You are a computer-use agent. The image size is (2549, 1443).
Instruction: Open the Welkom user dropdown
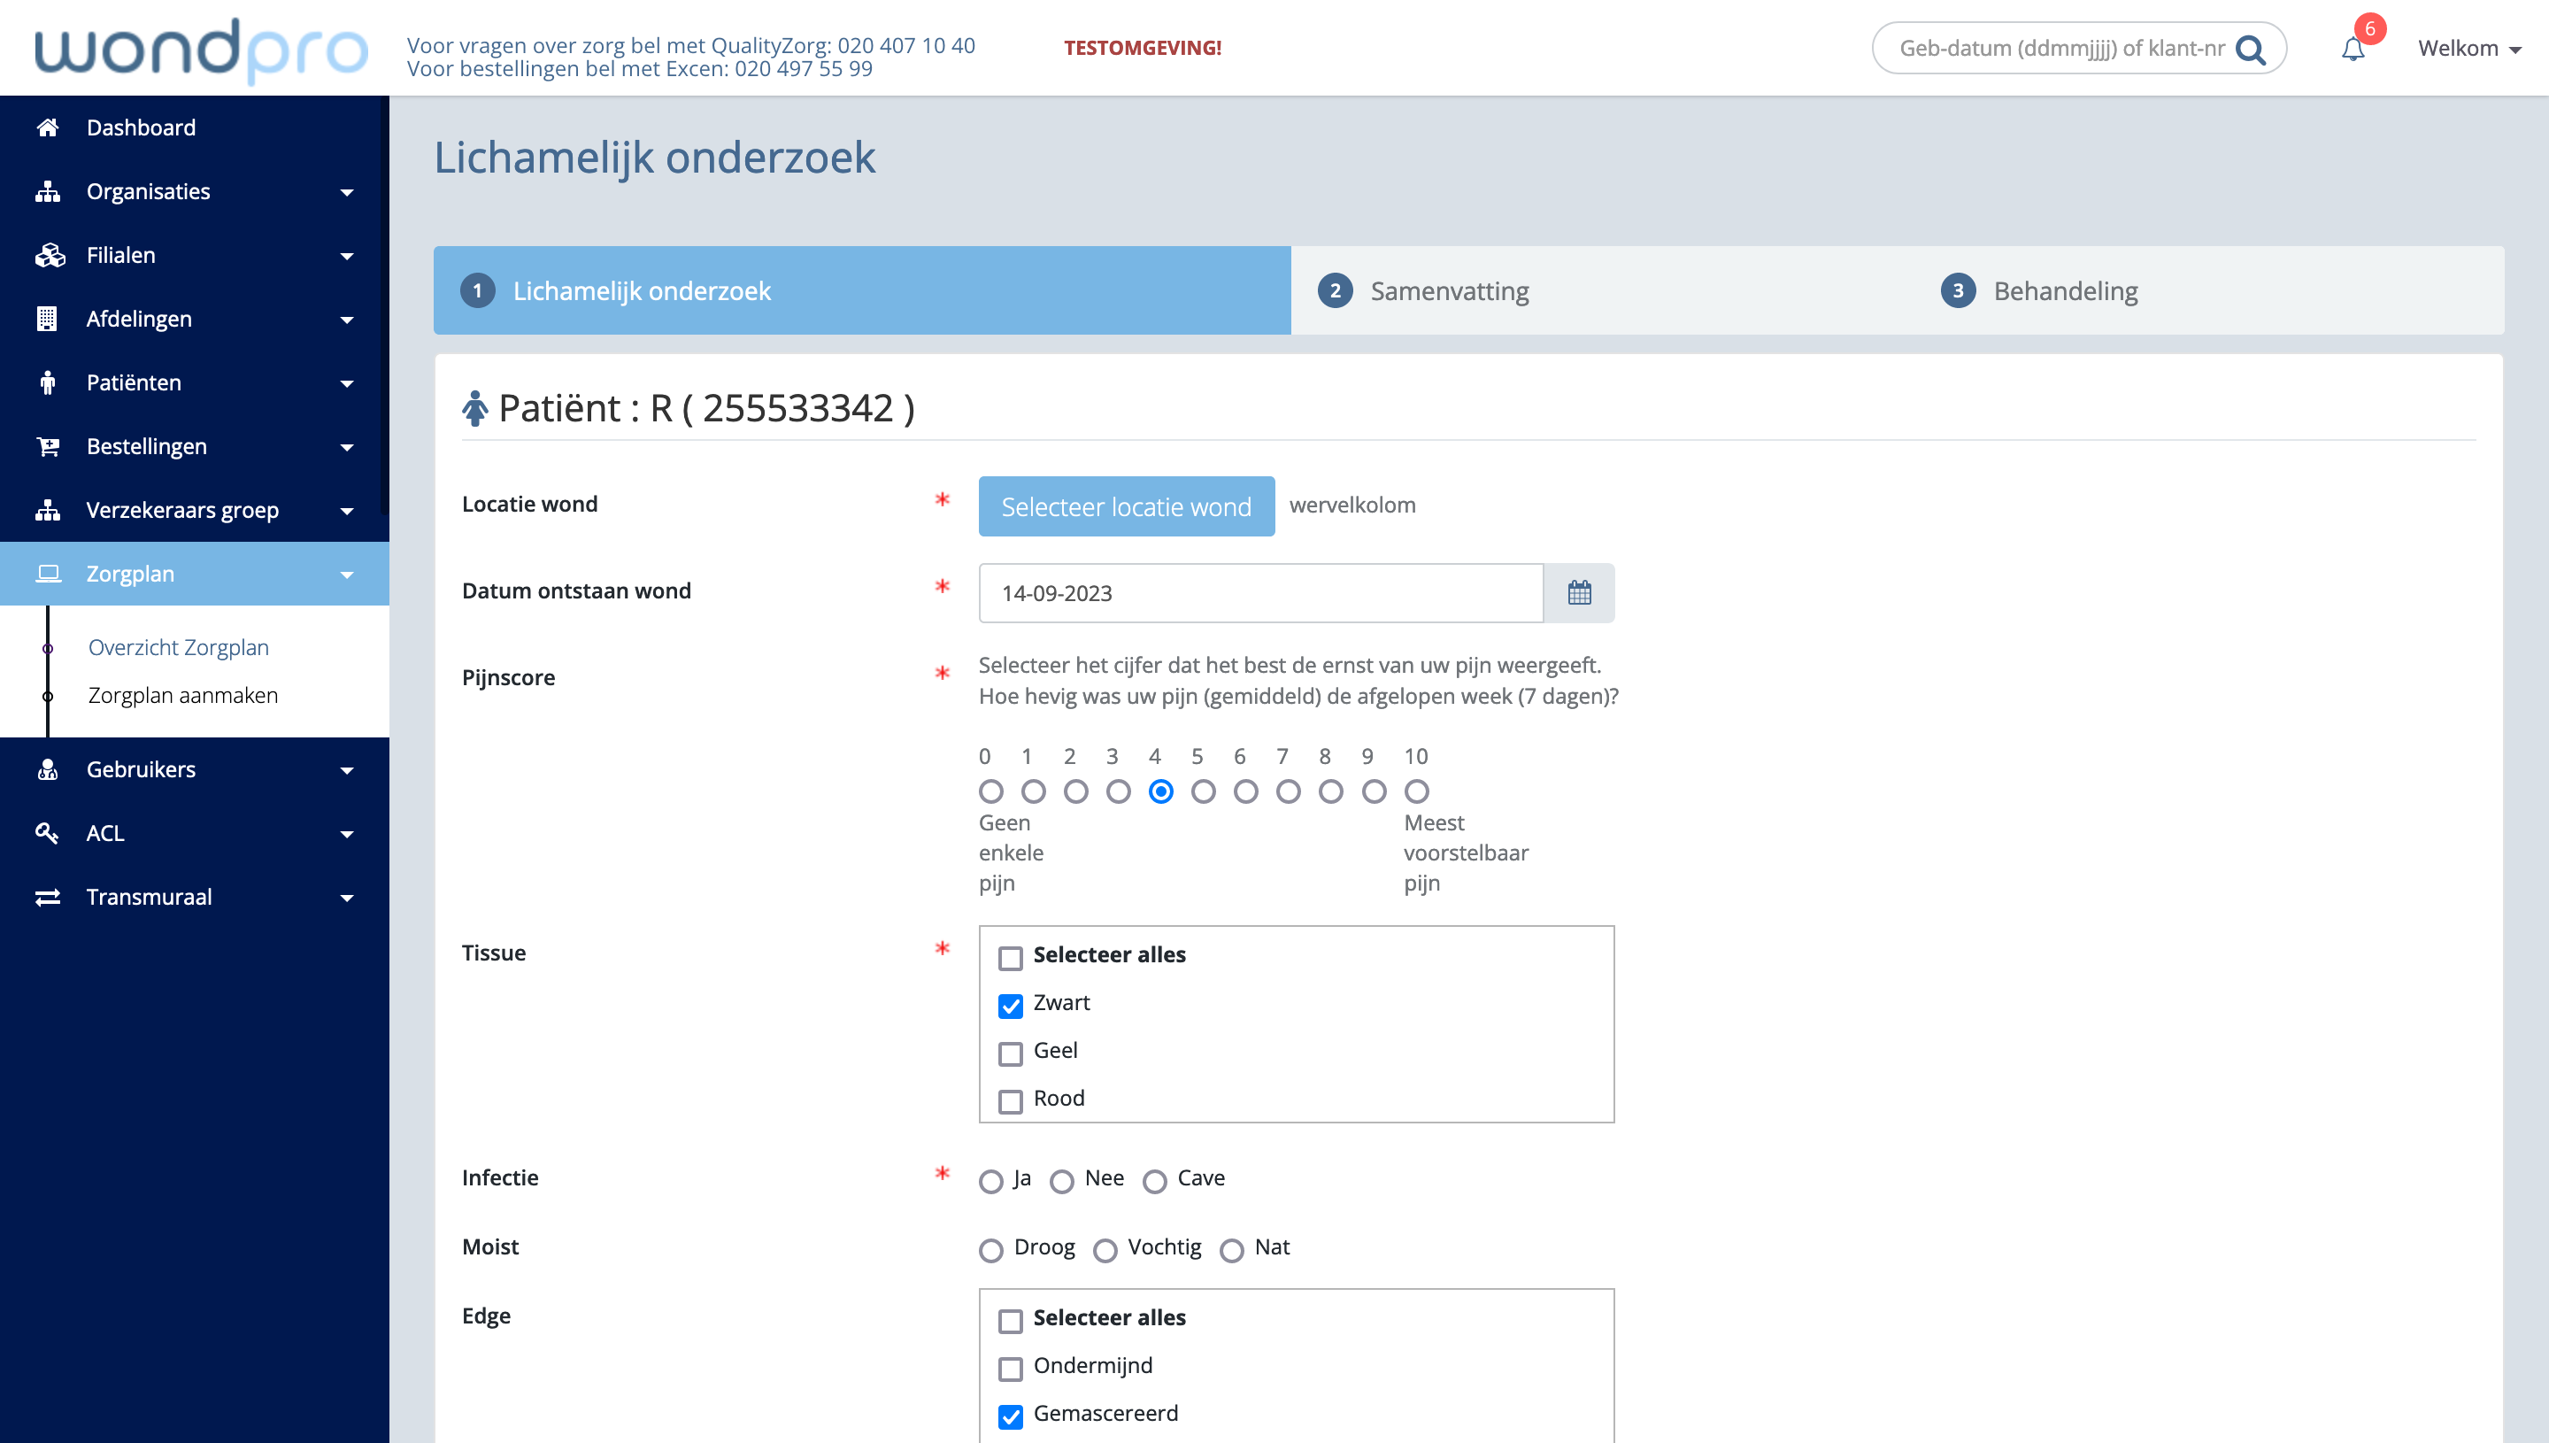point(2468,49)
